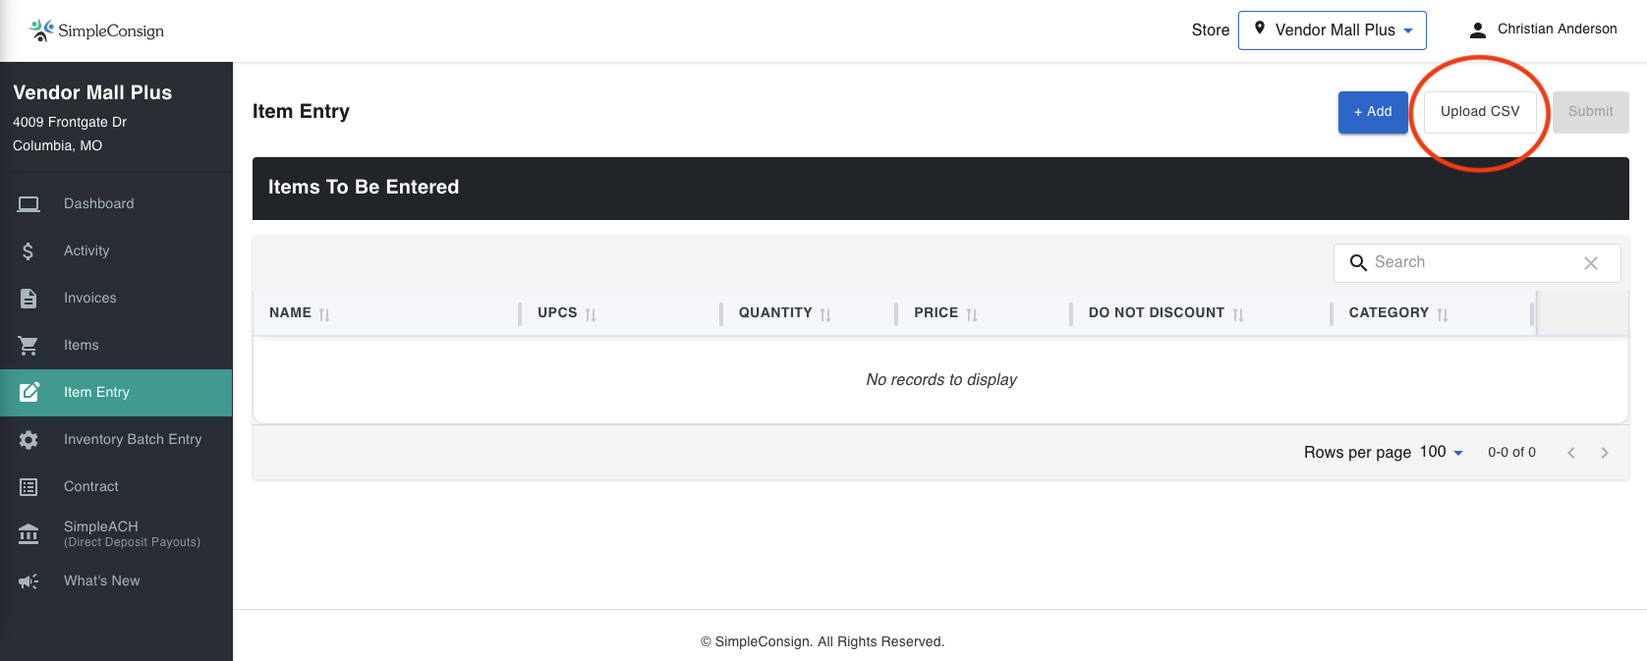Open the Contract menu item
This screenshot has width=1647, height=661.
pyautogui.click(x=116, y=487)
